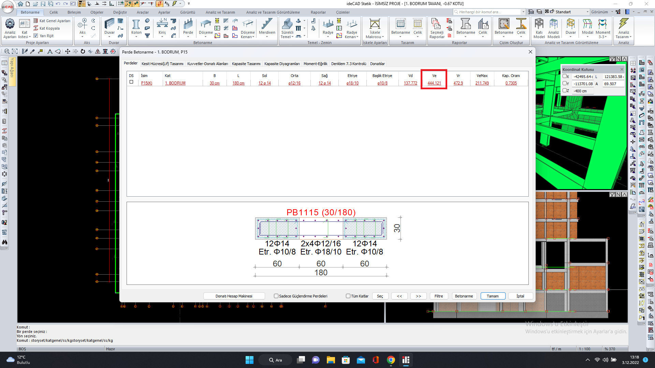Click the Z coordinate field
Screen dimensions: 655x368
pyautogui.click(x=583, y=91)
